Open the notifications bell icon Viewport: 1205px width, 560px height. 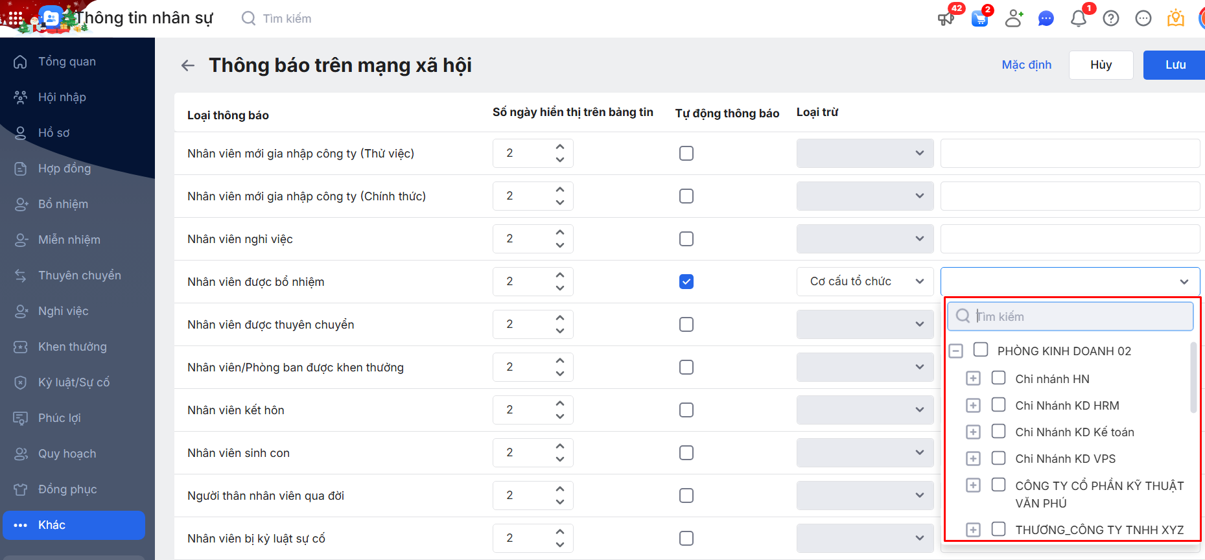(x=1079, y=18)
